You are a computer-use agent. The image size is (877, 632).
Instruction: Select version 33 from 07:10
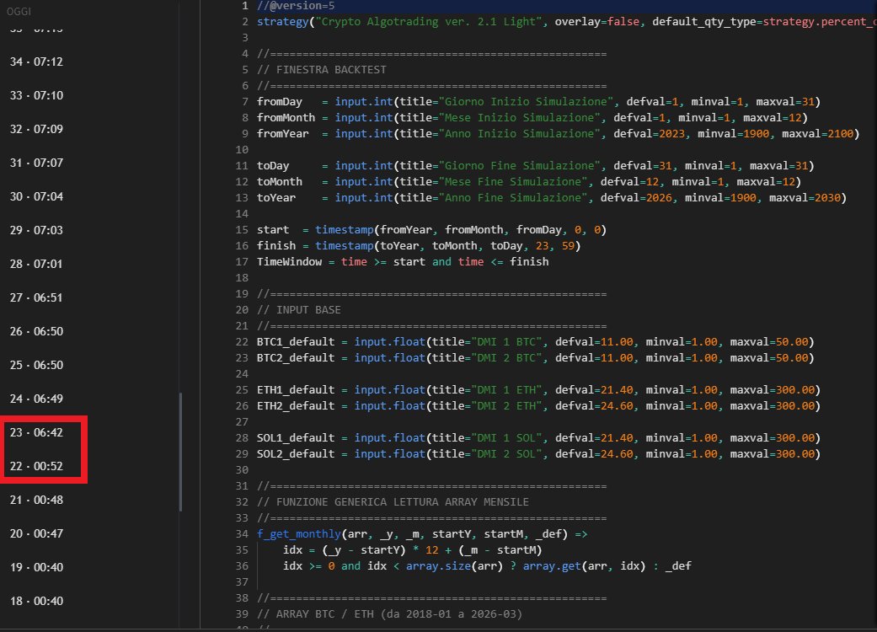(35, 95)
